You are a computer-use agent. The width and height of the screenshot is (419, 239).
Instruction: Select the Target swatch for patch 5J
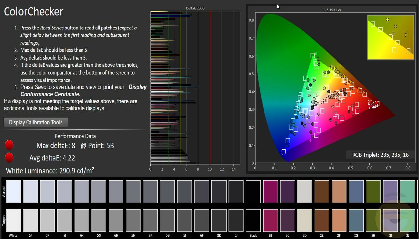coord(236,221)
